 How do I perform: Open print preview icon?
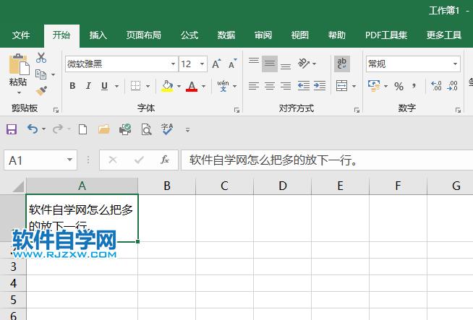[x=146, y=129]
